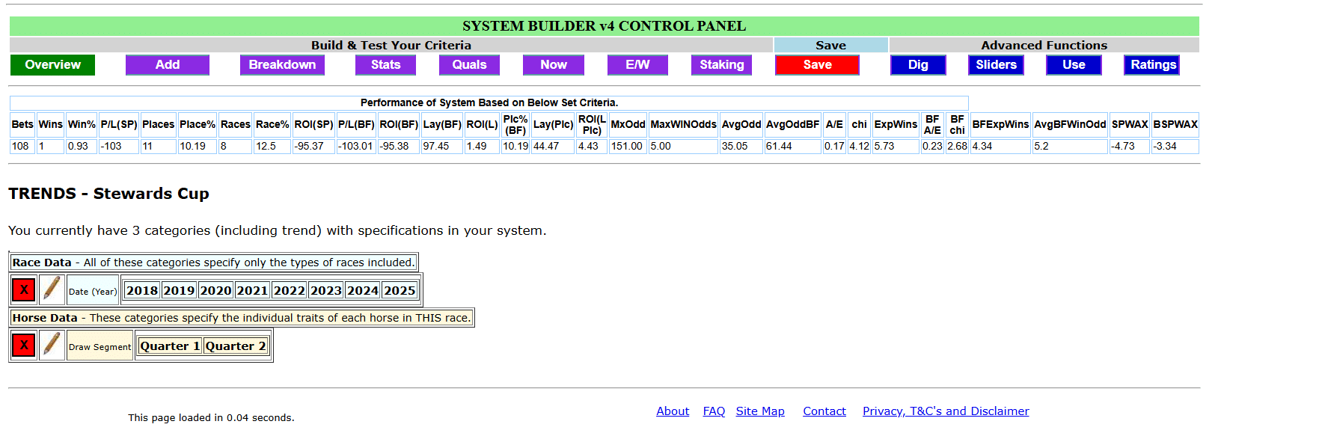1322x442 pixels.
Task: Open the Breakdown view
Action: click(282, 65)
